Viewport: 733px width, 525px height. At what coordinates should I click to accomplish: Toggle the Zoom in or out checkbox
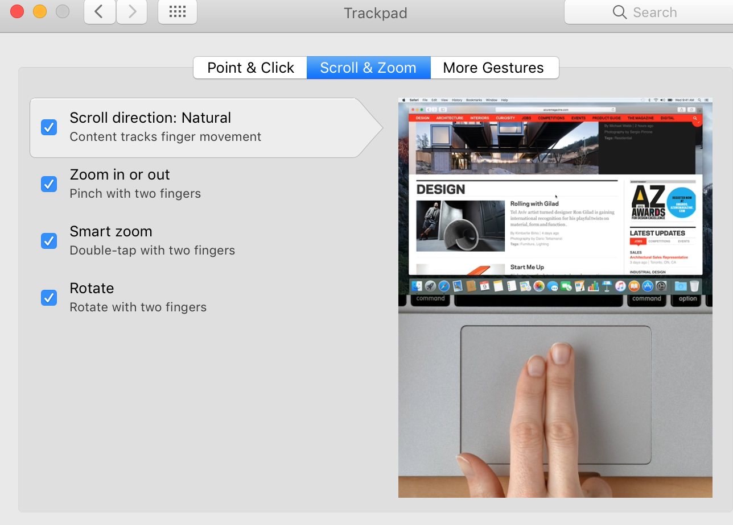[x=49, y=184]
